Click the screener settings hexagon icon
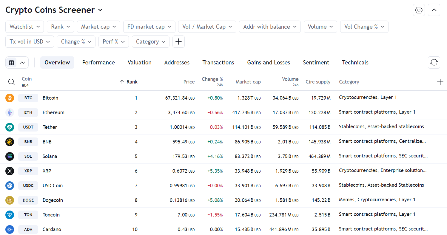This screenshot has width=447, height=235. [419, 10]
